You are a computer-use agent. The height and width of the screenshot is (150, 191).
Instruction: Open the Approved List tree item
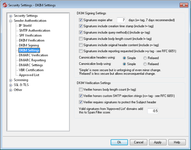(29, 75)
